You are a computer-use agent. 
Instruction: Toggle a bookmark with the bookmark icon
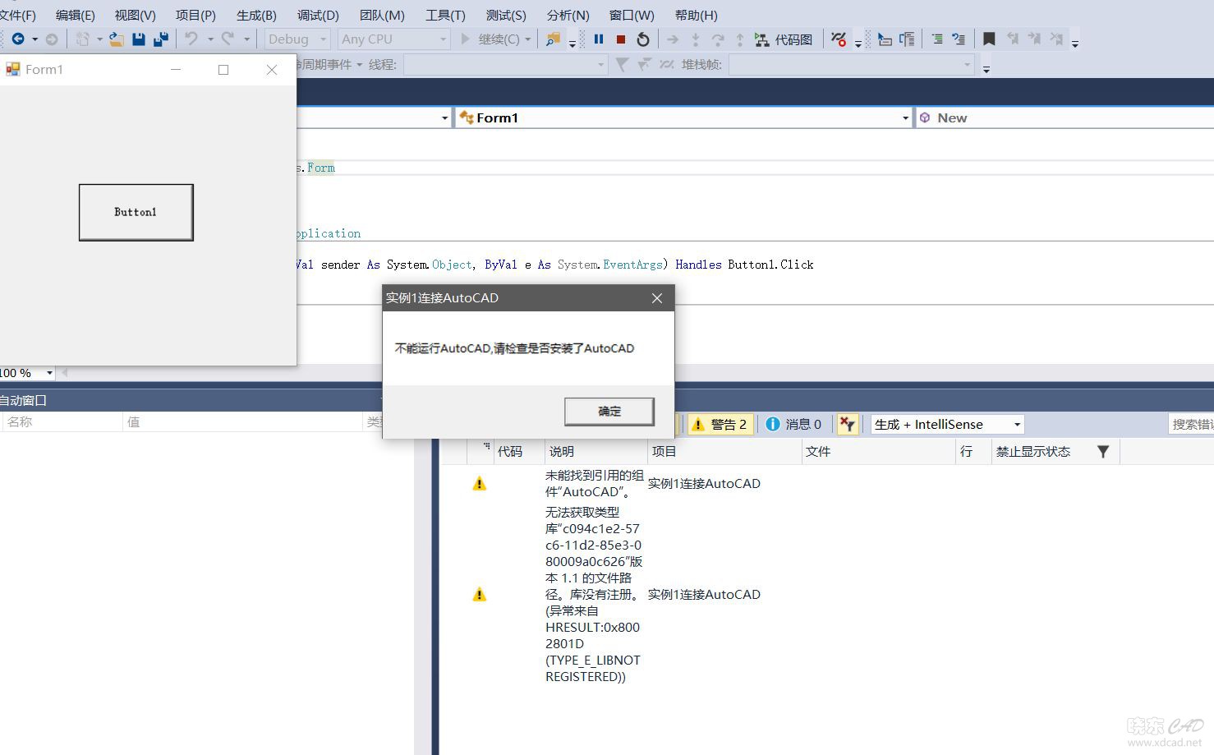coord(989,39)
